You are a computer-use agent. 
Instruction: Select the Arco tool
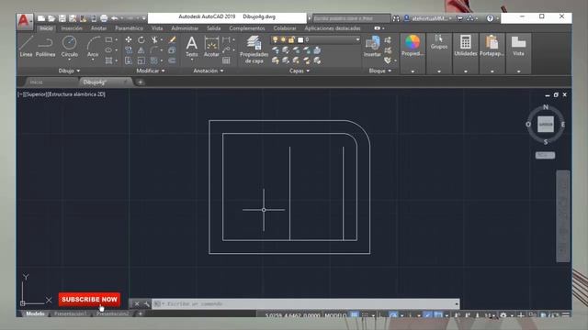coord(93,46)
